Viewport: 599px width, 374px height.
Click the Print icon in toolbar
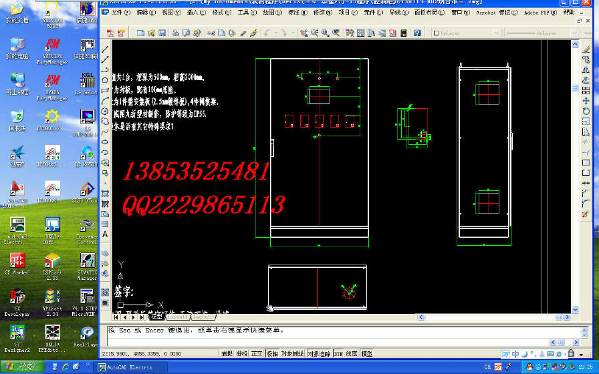point(175,33)
